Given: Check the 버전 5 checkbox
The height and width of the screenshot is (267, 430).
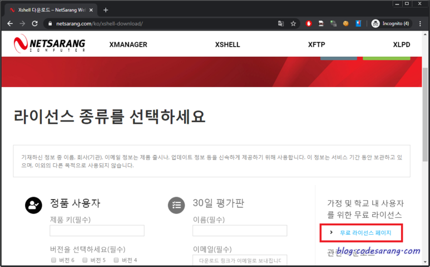Looking at the screenshot, I should pos(85,260).
